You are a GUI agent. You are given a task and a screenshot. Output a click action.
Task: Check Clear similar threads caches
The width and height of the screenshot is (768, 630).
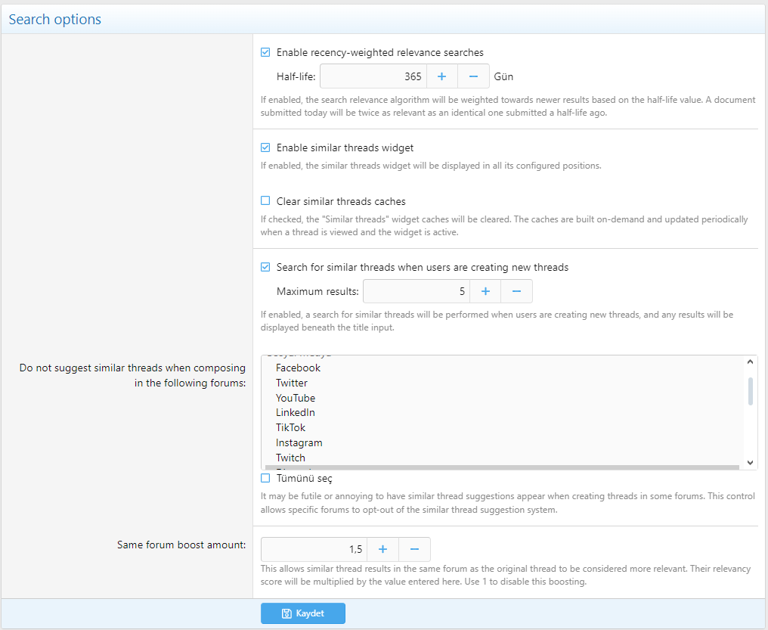pyautogui.click(x=265, y=201)
